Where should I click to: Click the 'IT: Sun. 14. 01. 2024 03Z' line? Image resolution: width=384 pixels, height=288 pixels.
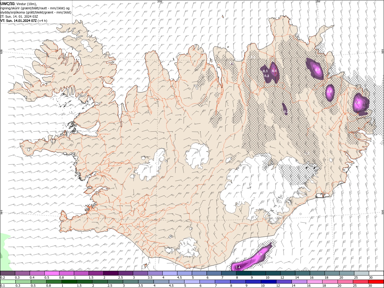19,16
